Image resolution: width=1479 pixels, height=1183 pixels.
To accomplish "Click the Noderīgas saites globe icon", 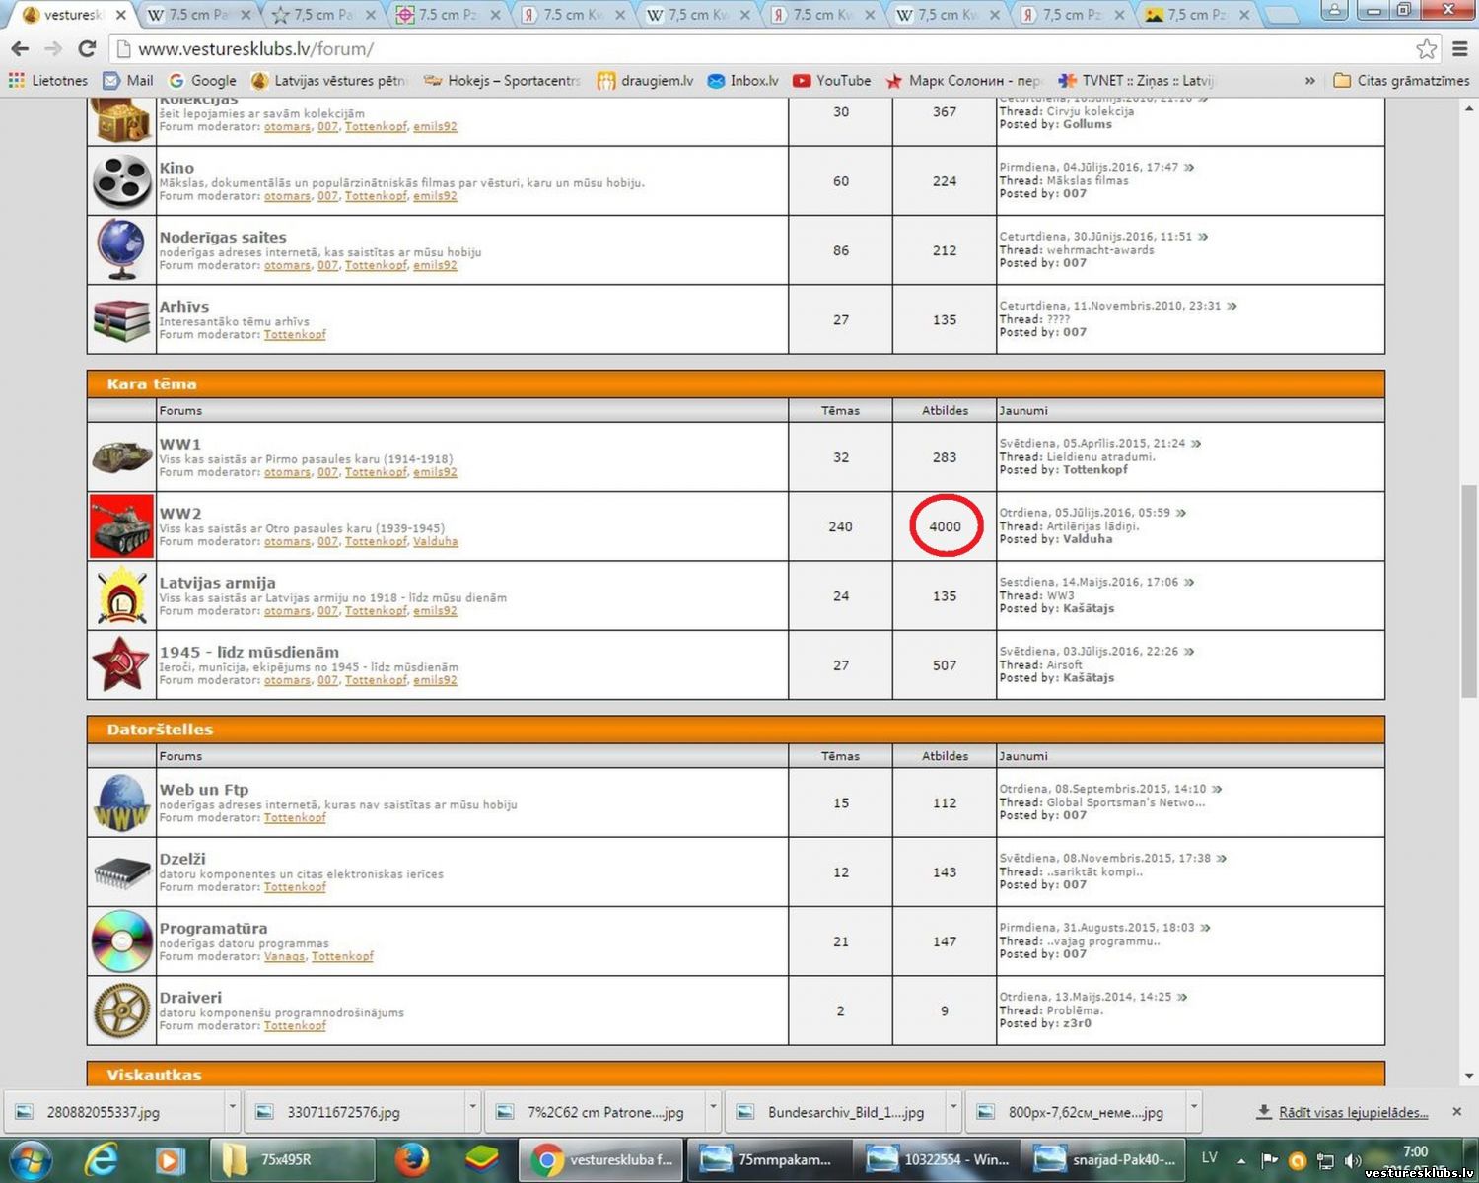I will pyautogui.click(x=121, y=250).
